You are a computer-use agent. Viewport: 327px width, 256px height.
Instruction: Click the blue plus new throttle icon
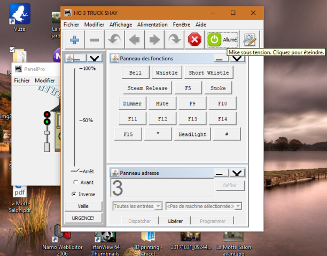coord(75,40)
